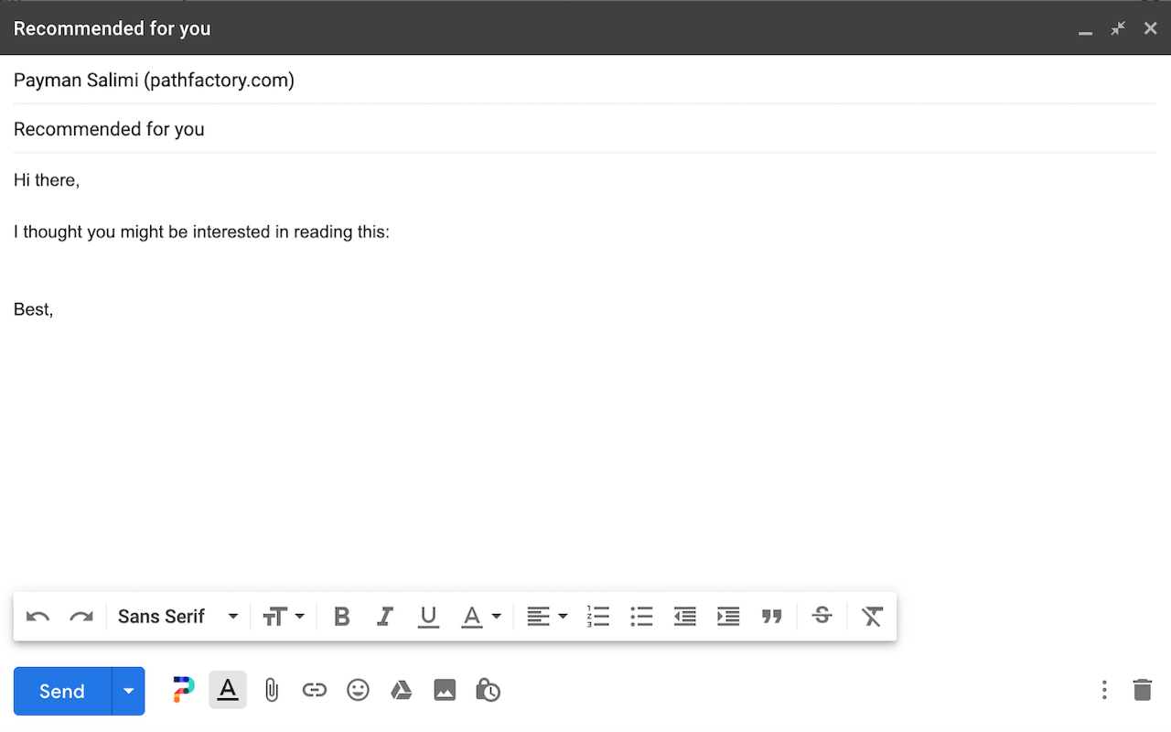The height and width of the screenshot is (732, 1171).
Task: Open the text color picker dropdown
Action: pyautogui.click(x=495, y=616)
